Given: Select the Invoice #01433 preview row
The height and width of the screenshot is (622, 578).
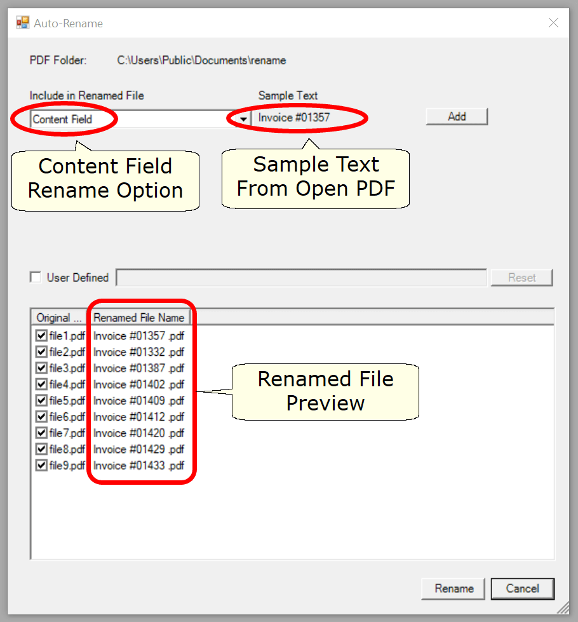Looking at the screenshot, I should 136,465.
